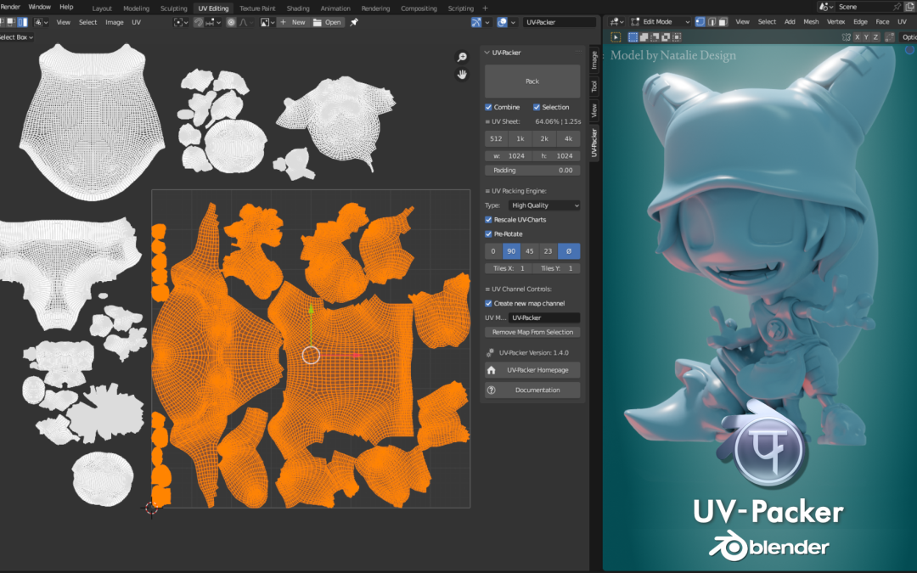Toggle Pre-Rotate checkbox
Screen dimensions: 917x573
click(488, 234)
